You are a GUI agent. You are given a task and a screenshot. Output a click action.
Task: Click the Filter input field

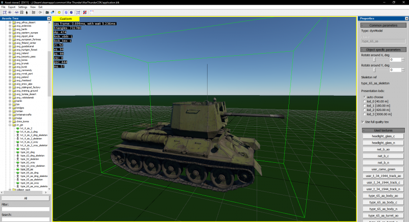(x=26, y=209)
